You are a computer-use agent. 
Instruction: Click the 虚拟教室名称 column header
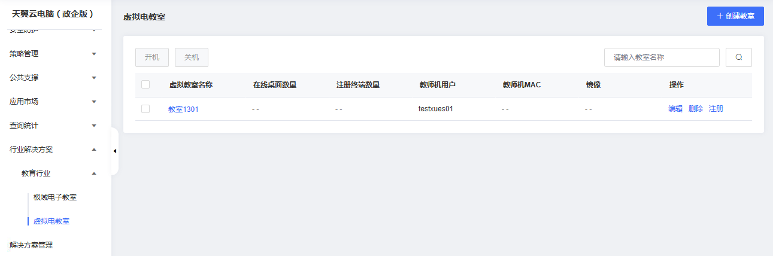click(191, 85)
